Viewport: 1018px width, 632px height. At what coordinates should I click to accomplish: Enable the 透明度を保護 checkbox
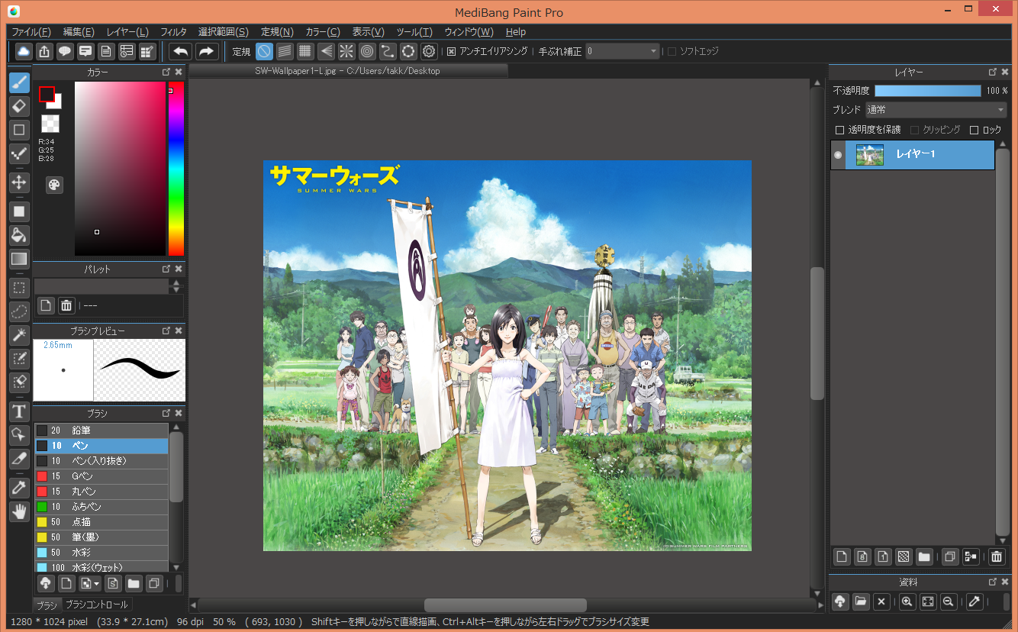(x=840, y=130)
